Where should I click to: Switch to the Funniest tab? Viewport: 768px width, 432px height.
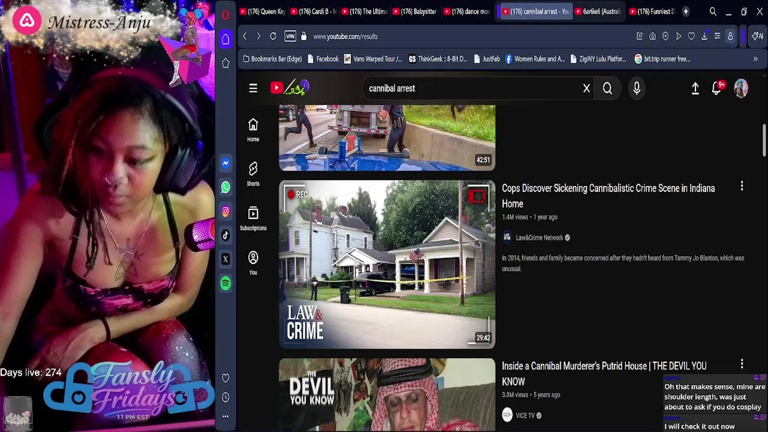coord(653,11)
